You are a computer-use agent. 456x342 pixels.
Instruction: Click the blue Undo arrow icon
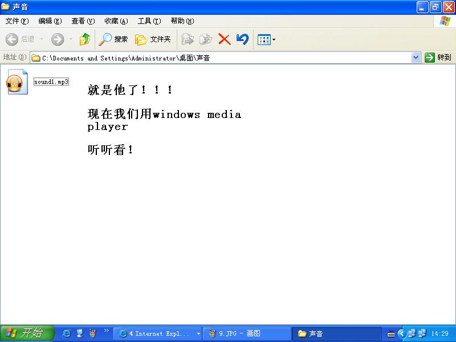[242, 39]
